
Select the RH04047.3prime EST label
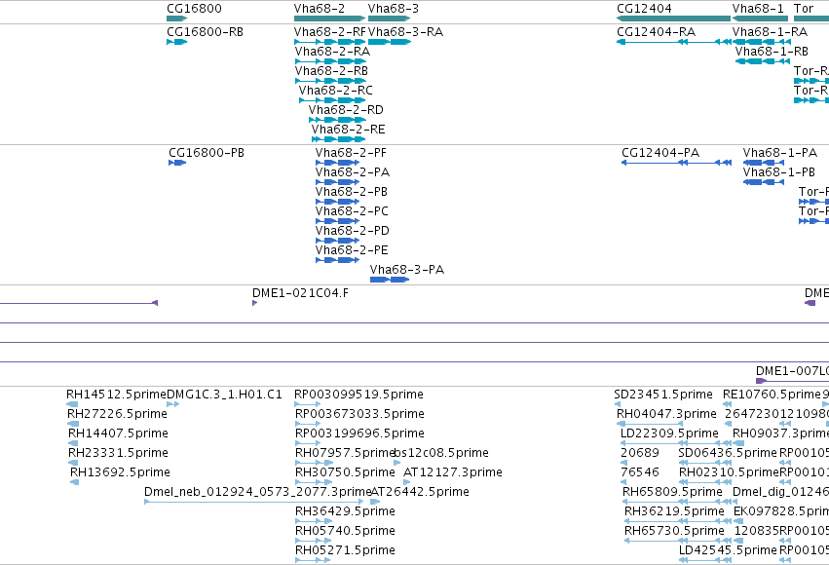coord(666,414)
